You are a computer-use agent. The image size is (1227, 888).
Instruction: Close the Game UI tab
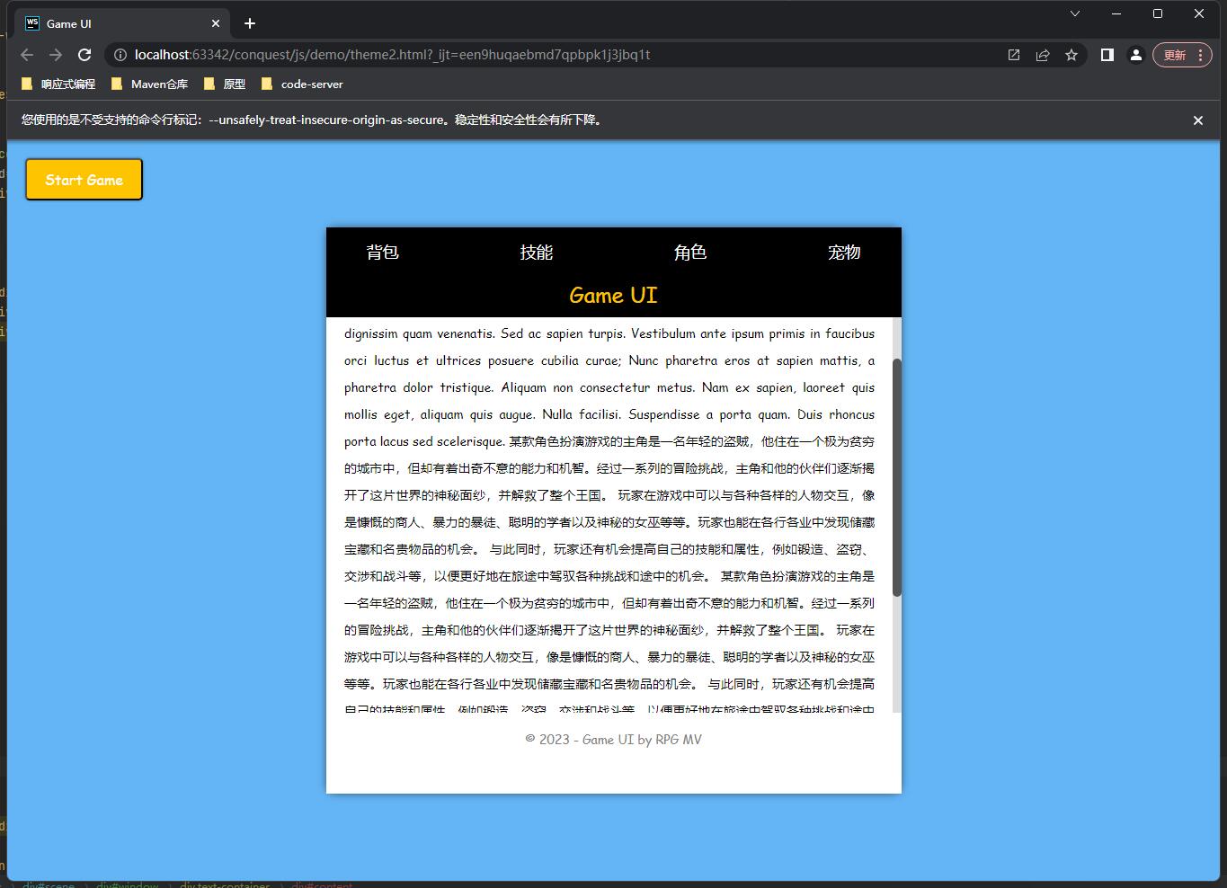click(216, 23)
